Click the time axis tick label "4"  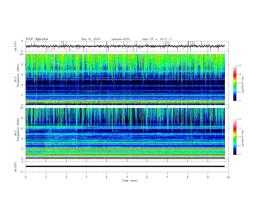[106, 177]
